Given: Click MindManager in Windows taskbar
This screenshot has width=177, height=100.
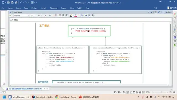Looking at the screenshot, I should point(19,97).
